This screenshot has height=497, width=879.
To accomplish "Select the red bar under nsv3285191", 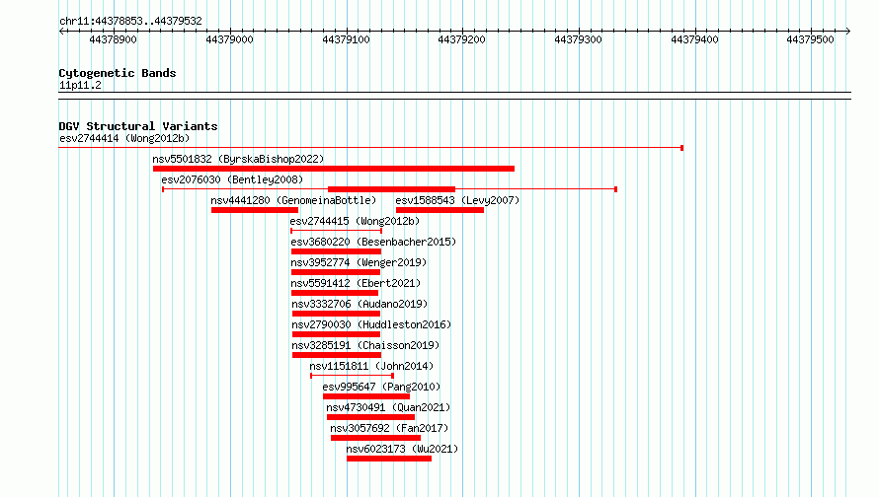I will click(337, 355).
